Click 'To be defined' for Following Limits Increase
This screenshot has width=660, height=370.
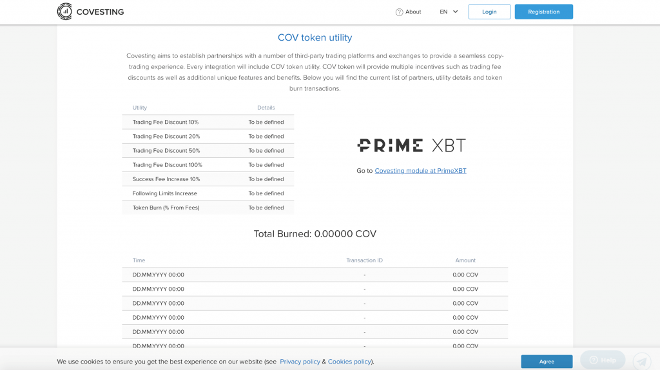(266, 193)
